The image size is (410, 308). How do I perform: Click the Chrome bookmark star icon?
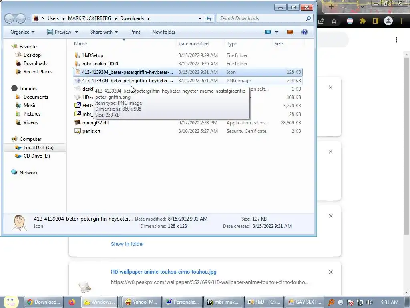click(x=334, y=21)
